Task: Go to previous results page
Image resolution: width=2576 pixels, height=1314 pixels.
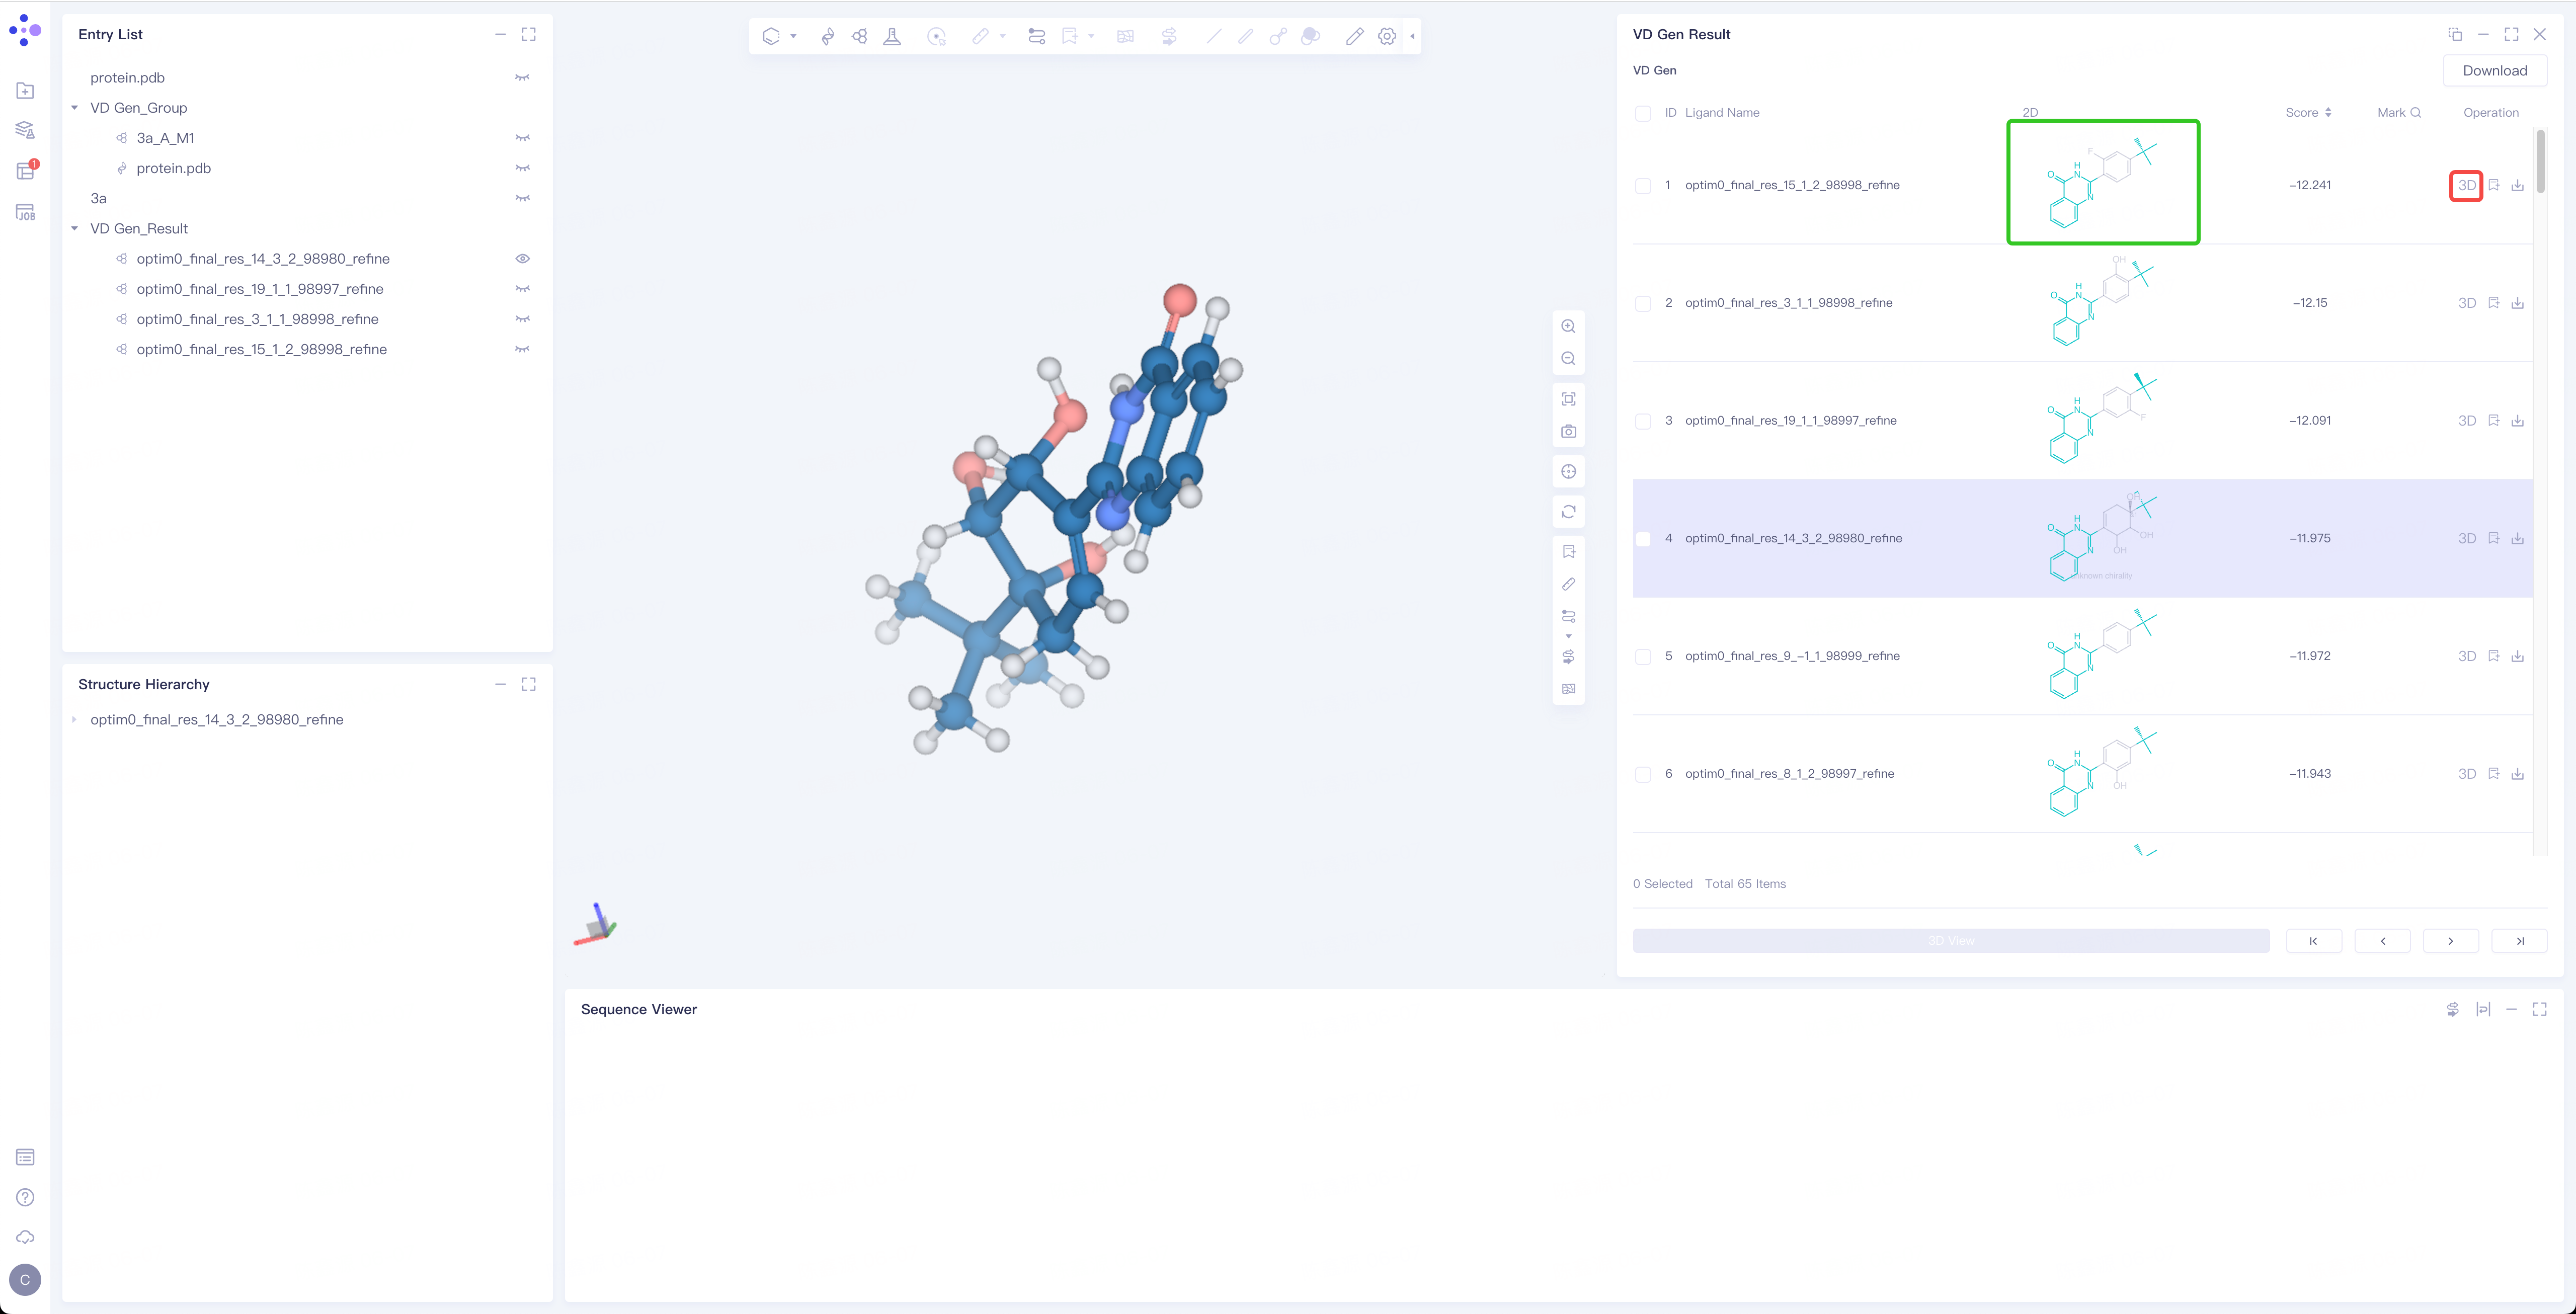Action: (x=2382, y=941)
